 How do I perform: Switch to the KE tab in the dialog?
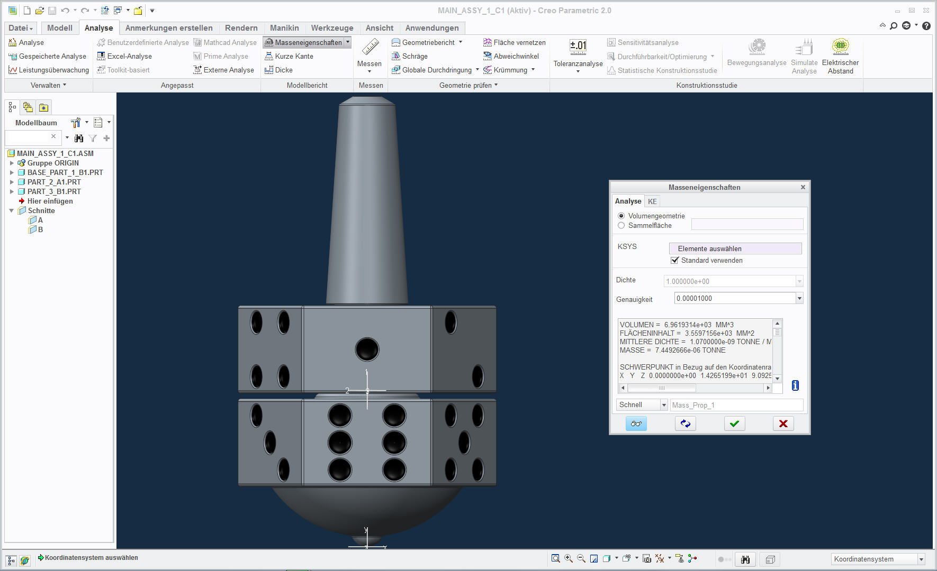pos(652,201)
